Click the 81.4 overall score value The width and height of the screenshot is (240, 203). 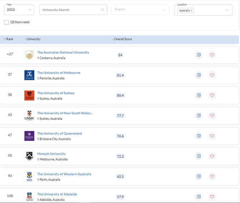point(120,75)
